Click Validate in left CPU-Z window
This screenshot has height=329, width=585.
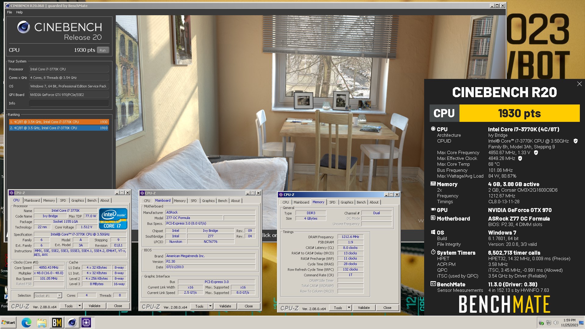[94, 306]
